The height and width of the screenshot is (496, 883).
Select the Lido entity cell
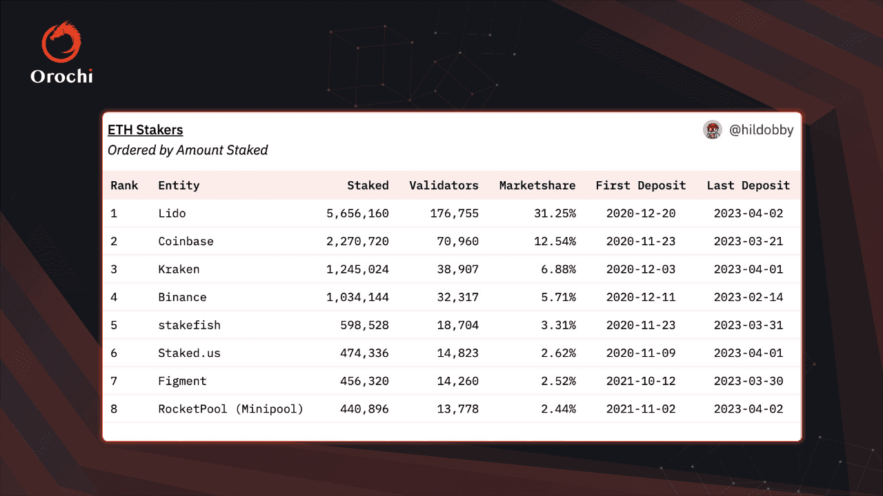pos(172,214)
